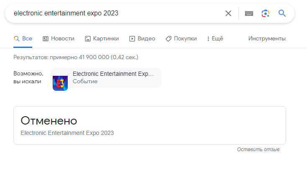Click the blue magnifier search button
Screen dimensions: 307x172
click(x=282, y=13)
